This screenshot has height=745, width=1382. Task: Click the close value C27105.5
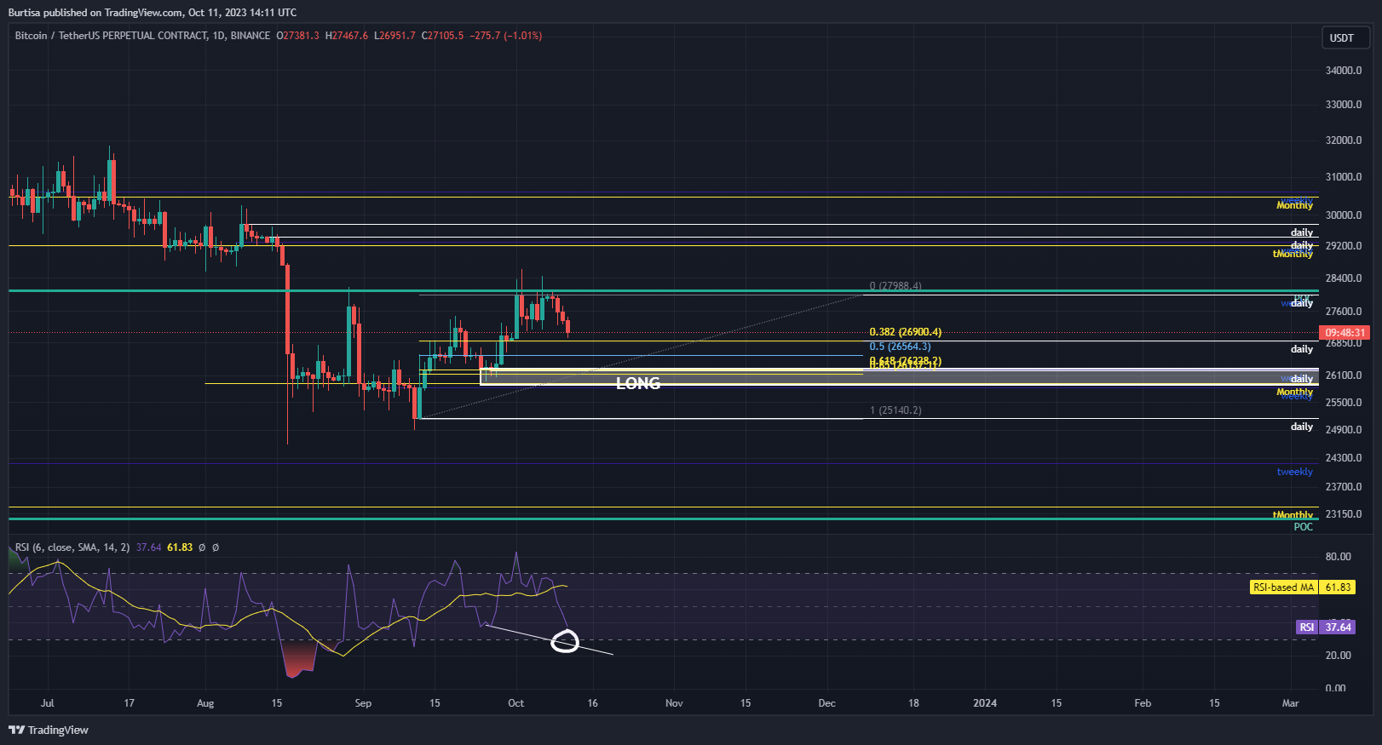coord(443,36)
